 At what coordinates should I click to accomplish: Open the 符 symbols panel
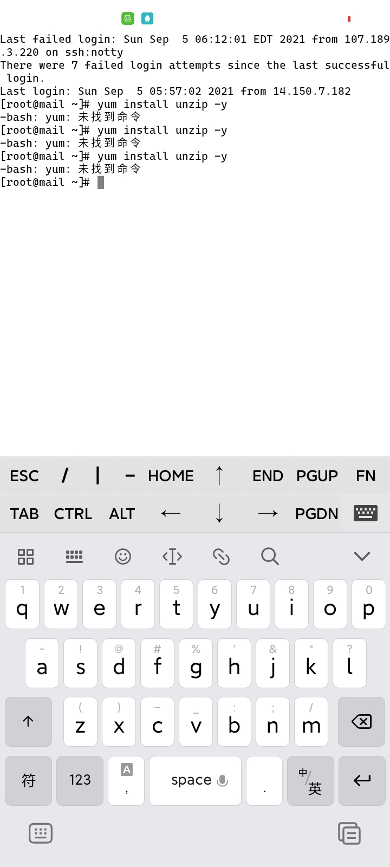[x=28, y=781]
